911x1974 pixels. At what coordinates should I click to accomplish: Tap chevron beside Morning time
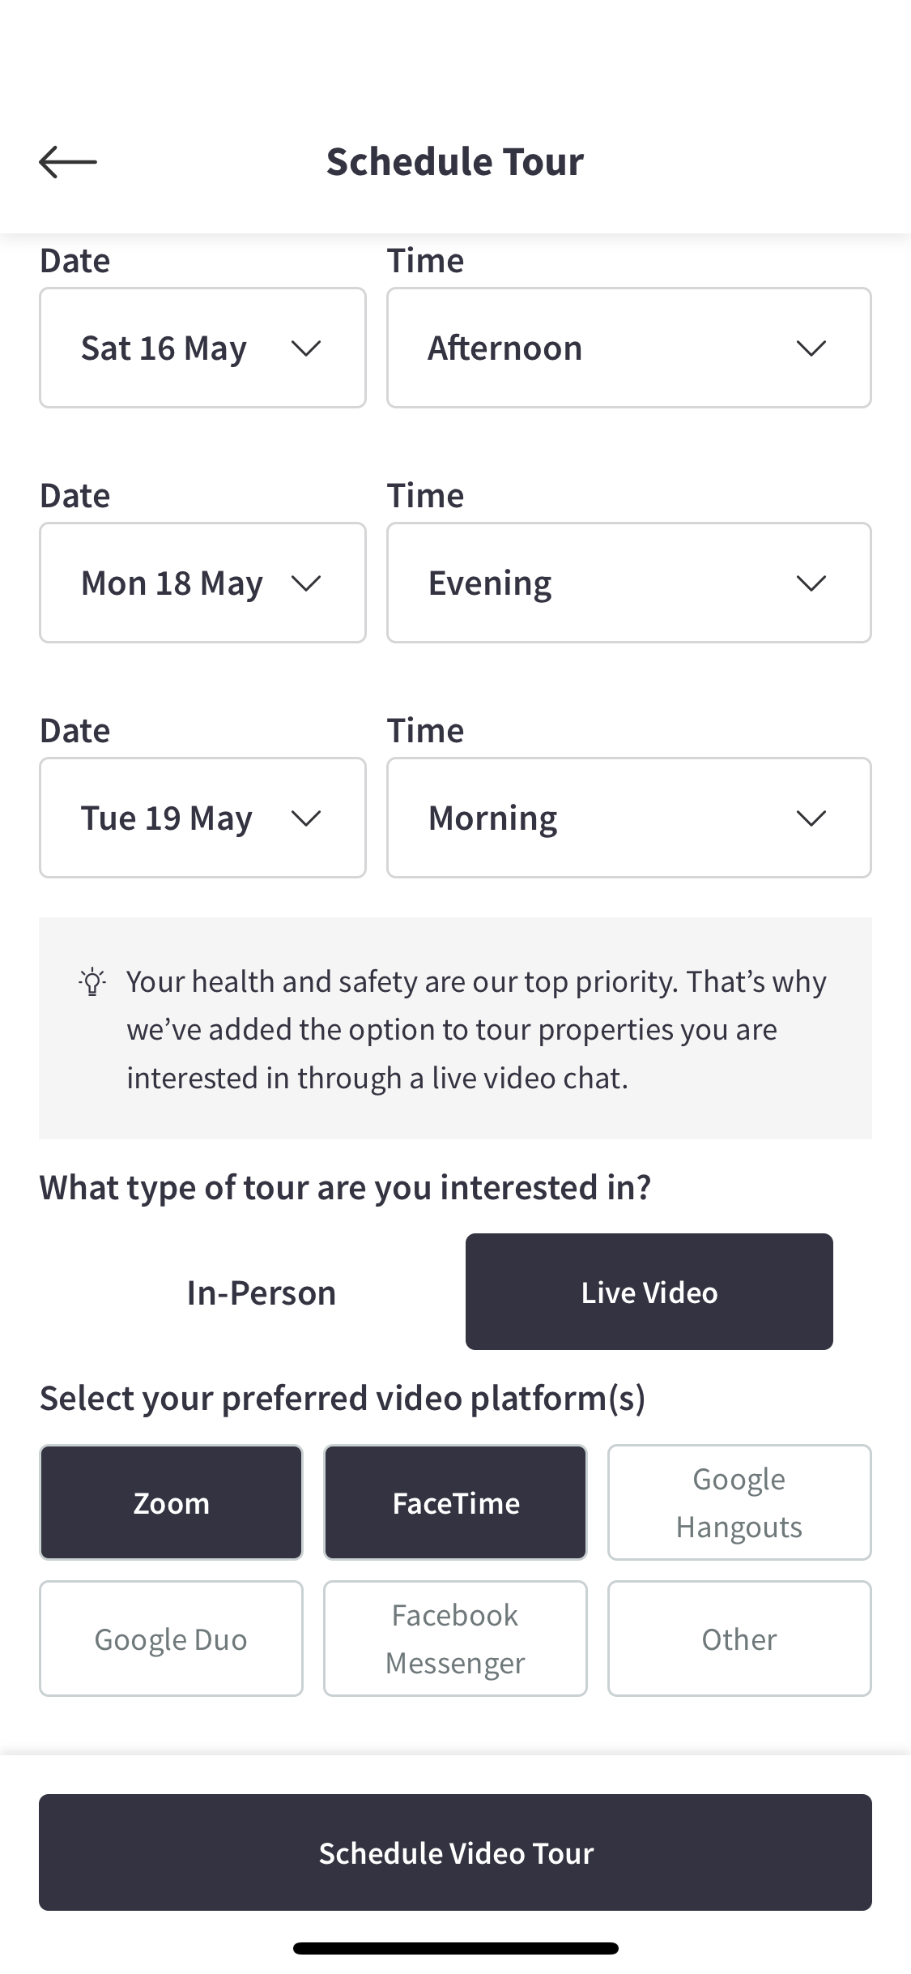click(811, 818)
